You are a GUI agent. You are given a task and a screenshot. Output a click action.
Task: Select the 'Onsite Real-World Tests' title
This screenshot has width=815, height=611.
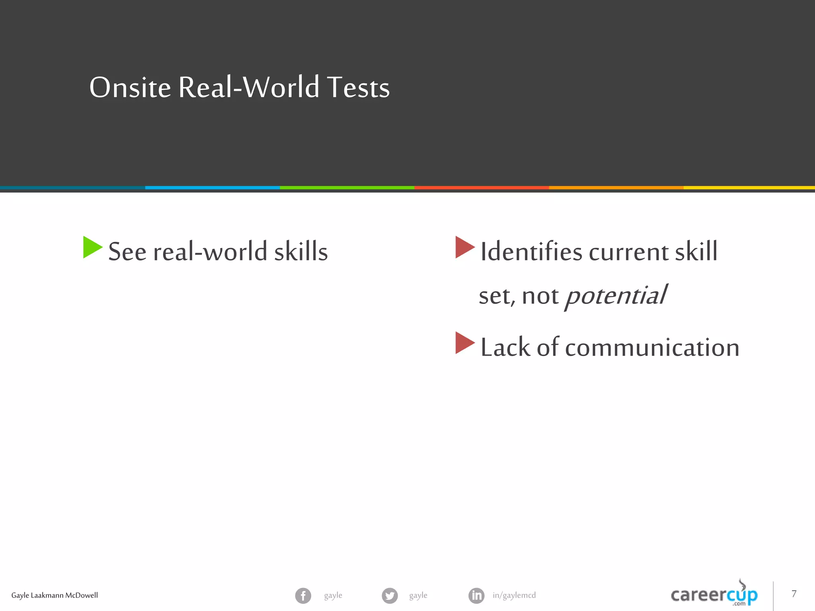[x=240, y=87]
